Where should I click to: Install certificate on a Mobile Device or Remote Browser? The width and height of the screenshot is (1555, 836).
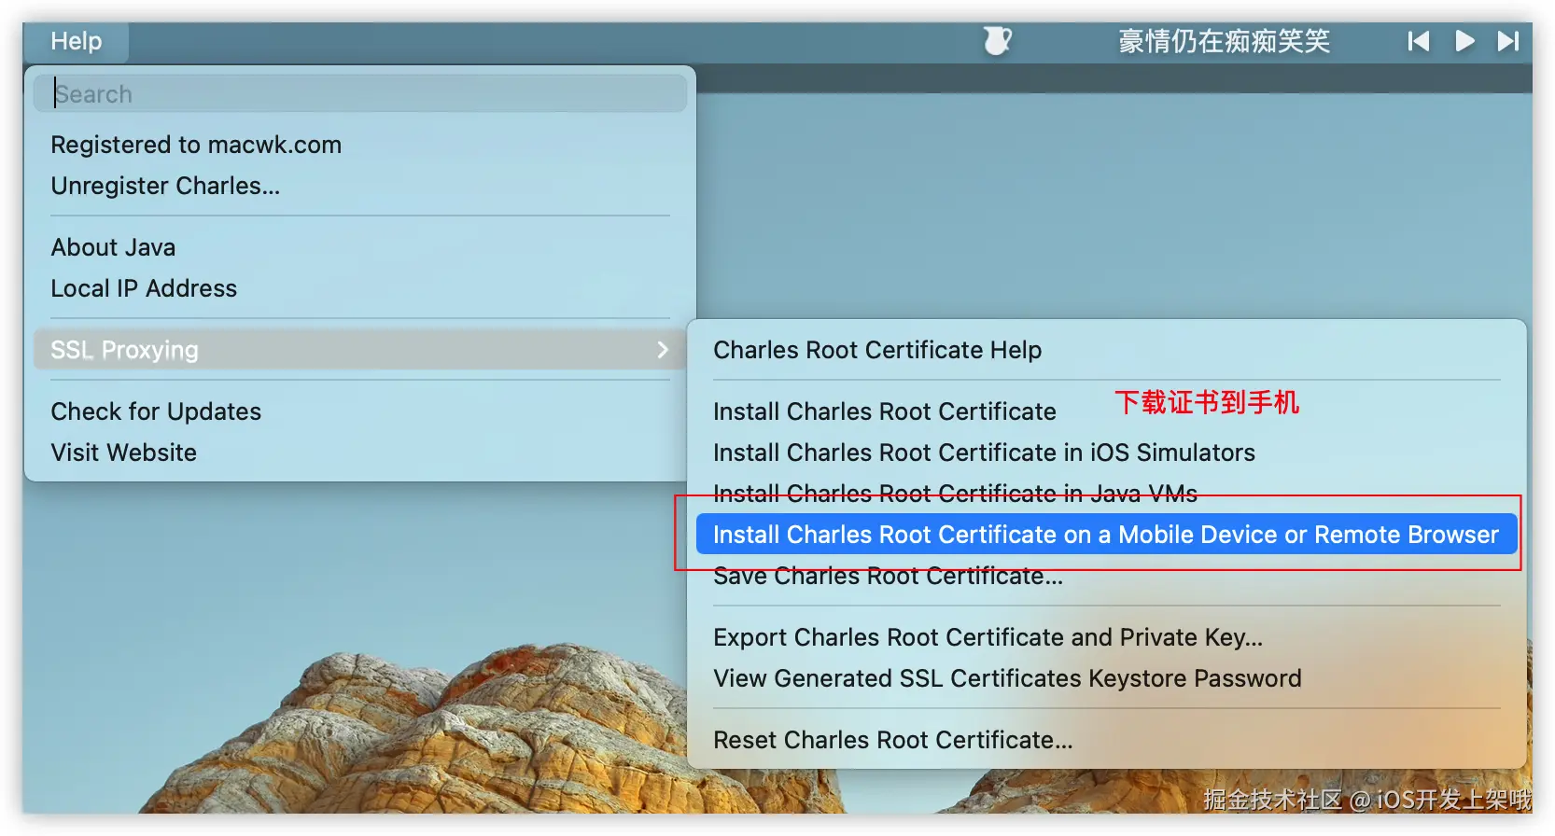click(x=1107, y=535)
